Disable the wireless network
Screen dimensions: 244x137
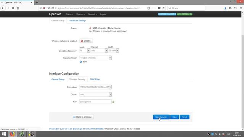(x=86, y=41)
